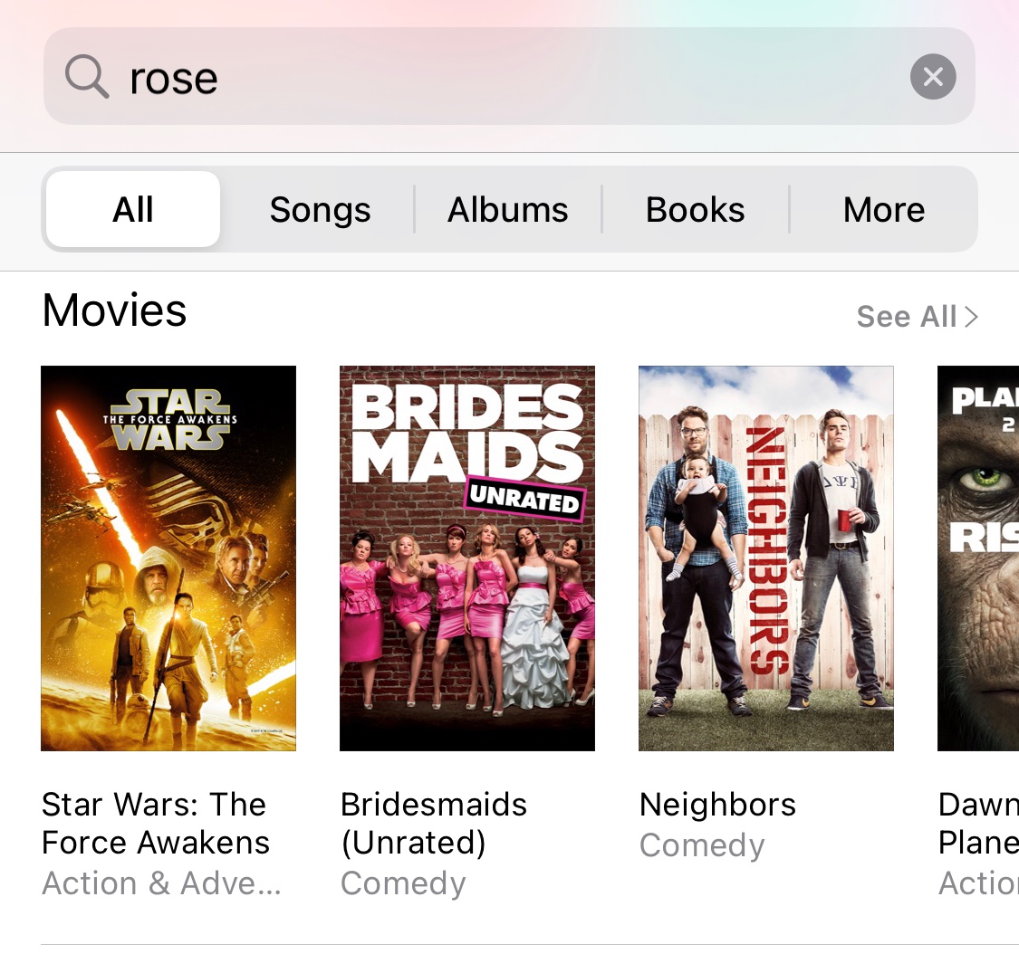Tap See All movies link
This screenshot has width=1019, height=954.
[x=906, y=317]
